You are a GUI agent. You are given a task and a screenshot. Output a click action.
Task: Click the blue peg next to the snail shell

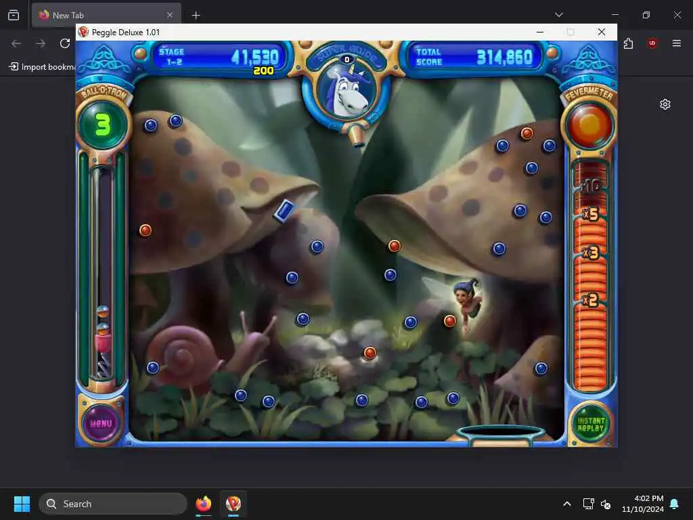(x=152, y=368)
